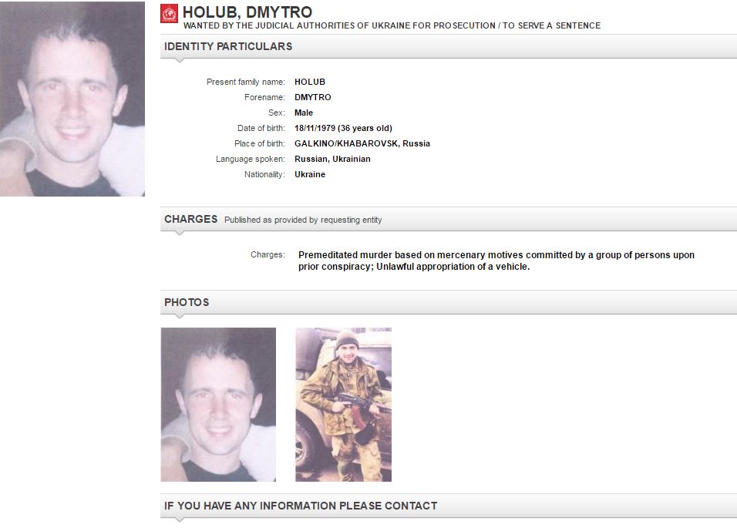Screen dimensions: 737x528
Task: Click the 'Published as provided by requesting entity' note
Action: coord(303,220)
